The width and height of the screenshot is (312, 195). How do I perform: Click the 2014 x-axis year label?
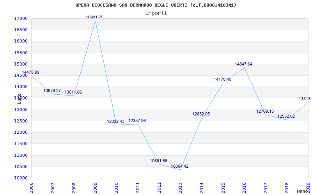click(202, 188)
